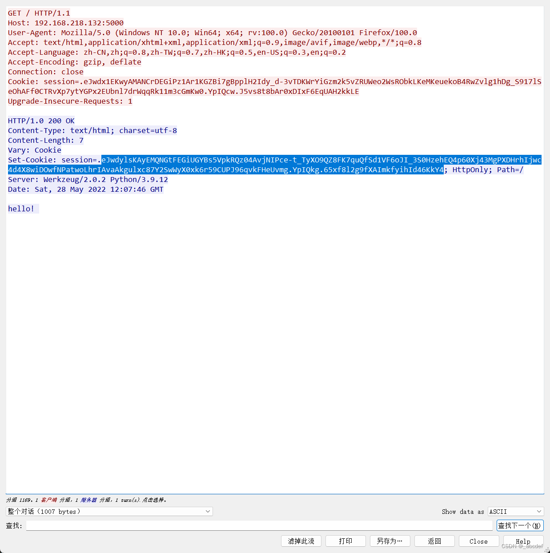The width and height of the screenshot is (550, 553).
Task: Click the Date: Sat, 28 May 2022 line
Action: 86,189
